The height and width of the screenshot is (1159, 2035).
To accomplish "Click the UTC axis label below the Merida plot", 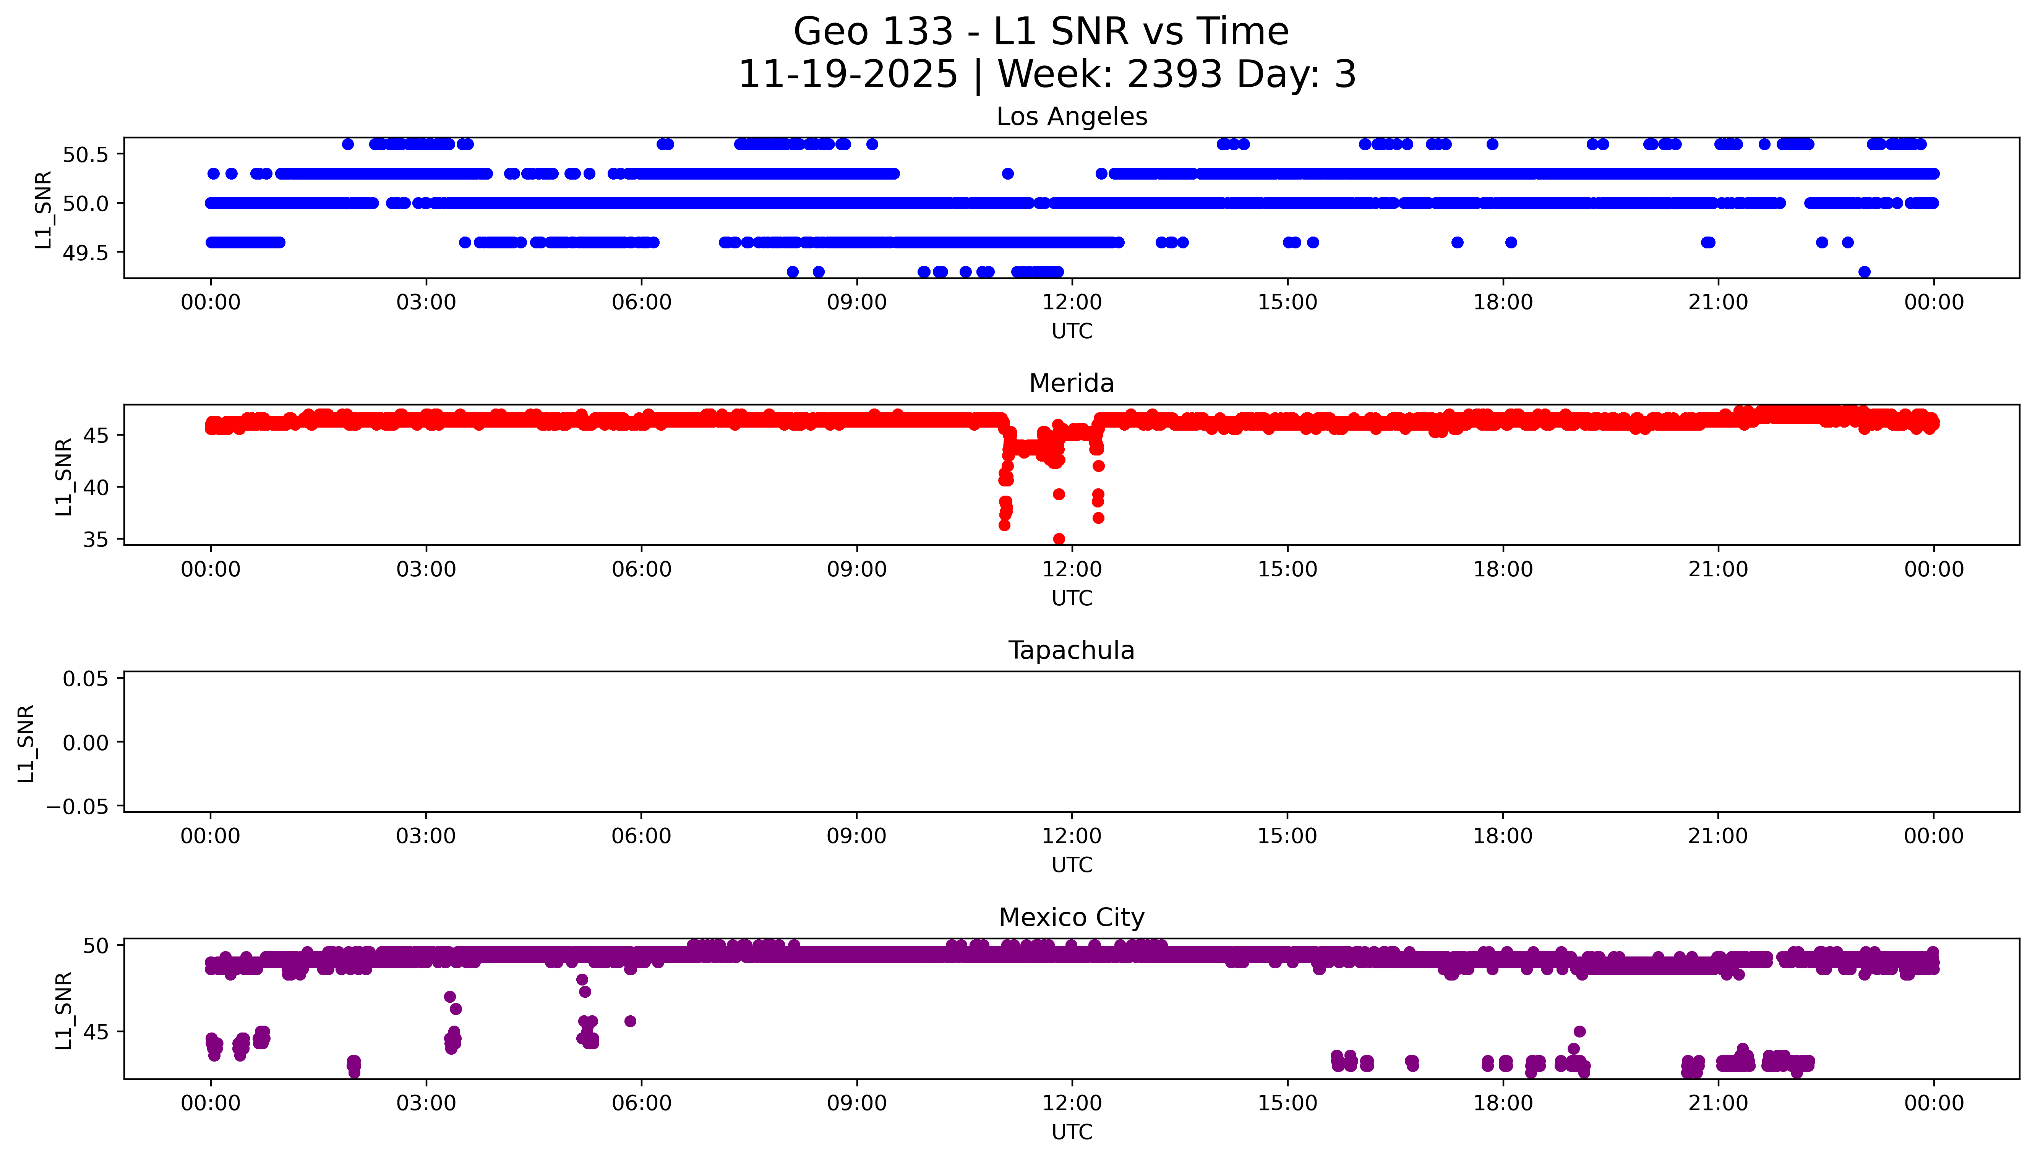I will 1071,598.
